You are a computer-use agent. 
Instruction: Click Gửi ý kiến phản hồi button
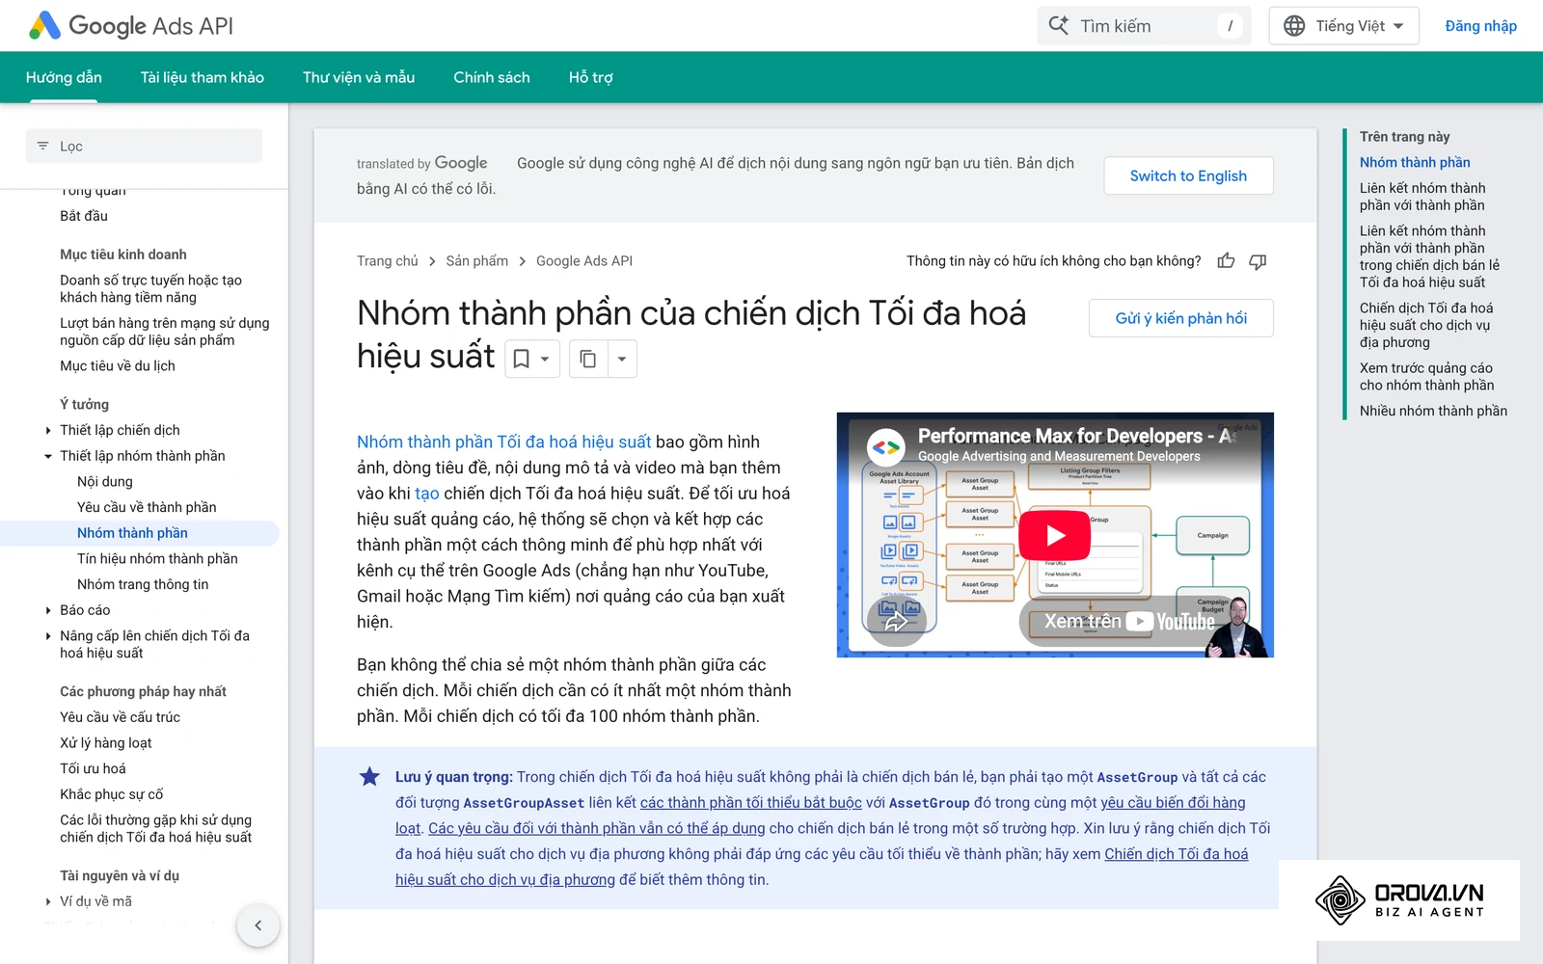pos(1180,318)
